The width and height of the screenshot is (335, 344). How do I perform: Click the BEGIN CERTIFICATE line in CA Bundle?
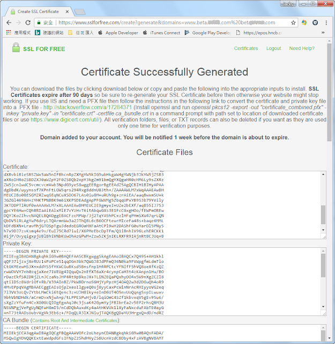[x=38, y=328]
